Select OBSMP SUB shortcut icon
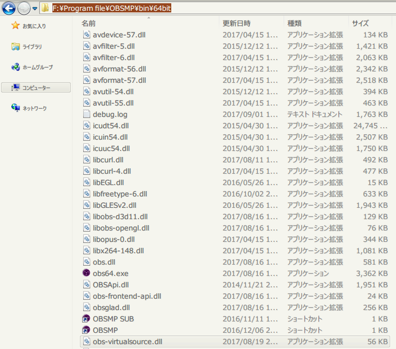Image resolution: width=396 pixels, height=349 pixels. click(x=86, y=318)
